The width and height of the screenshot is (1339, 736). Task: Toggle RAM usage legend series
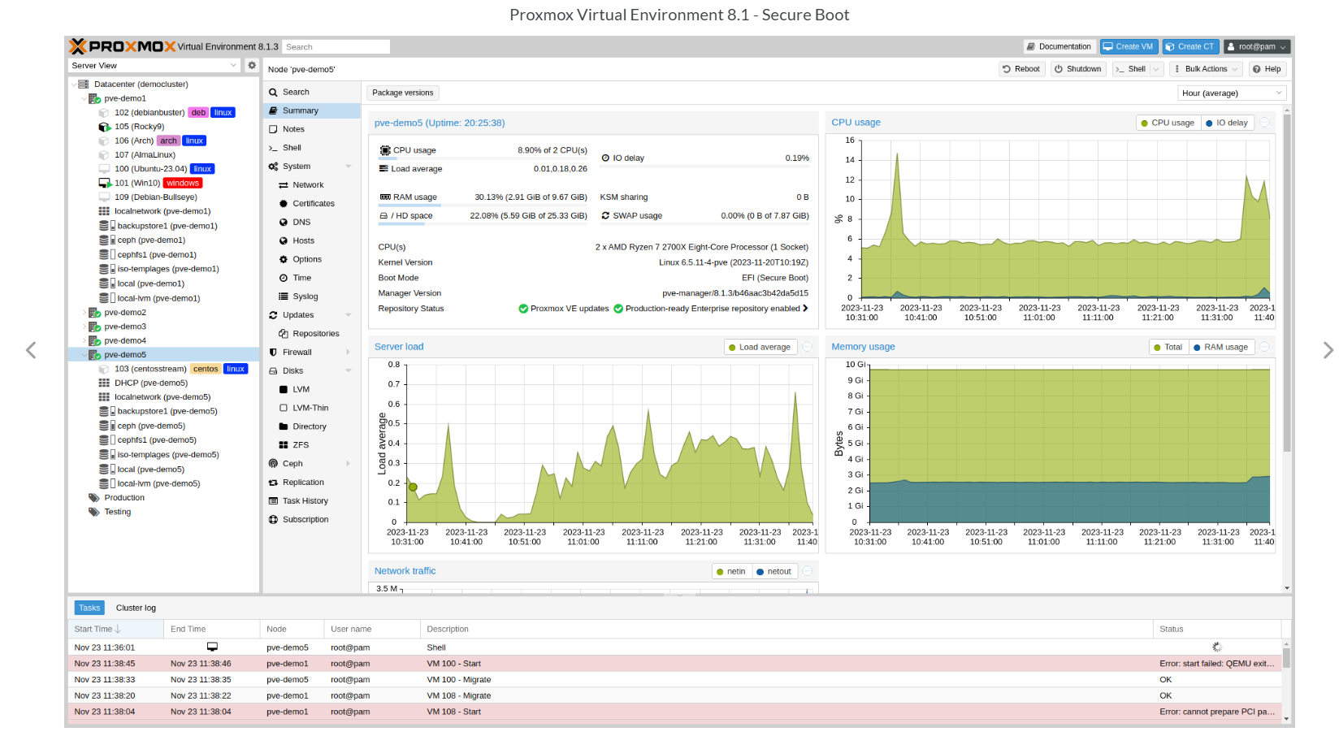pyautogui.click(x=1221, y=347)
